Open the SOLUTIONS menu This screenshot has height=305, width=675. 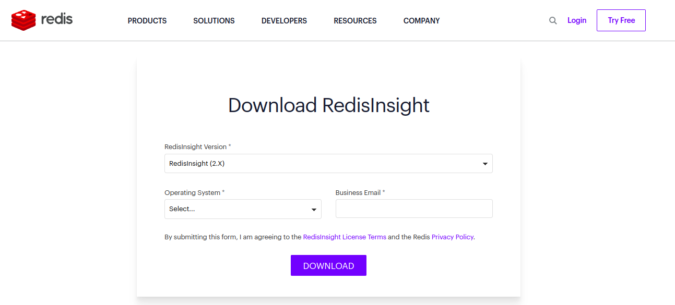tap(214, 20)
